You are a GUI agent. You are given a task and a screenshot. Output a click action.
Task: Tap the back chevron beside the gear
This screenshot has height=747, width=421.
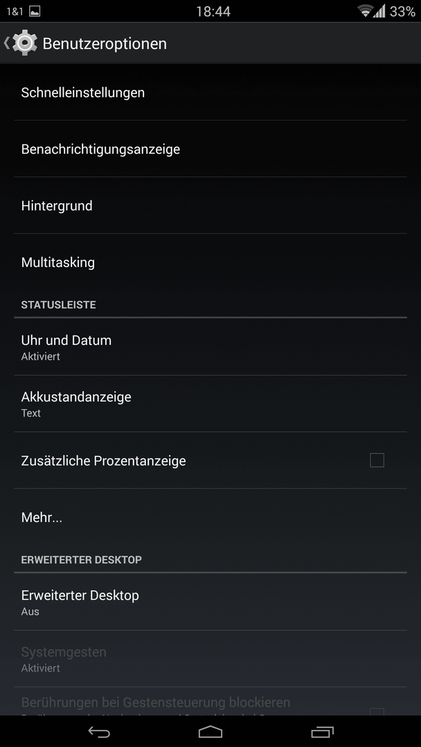coord(6,44)
